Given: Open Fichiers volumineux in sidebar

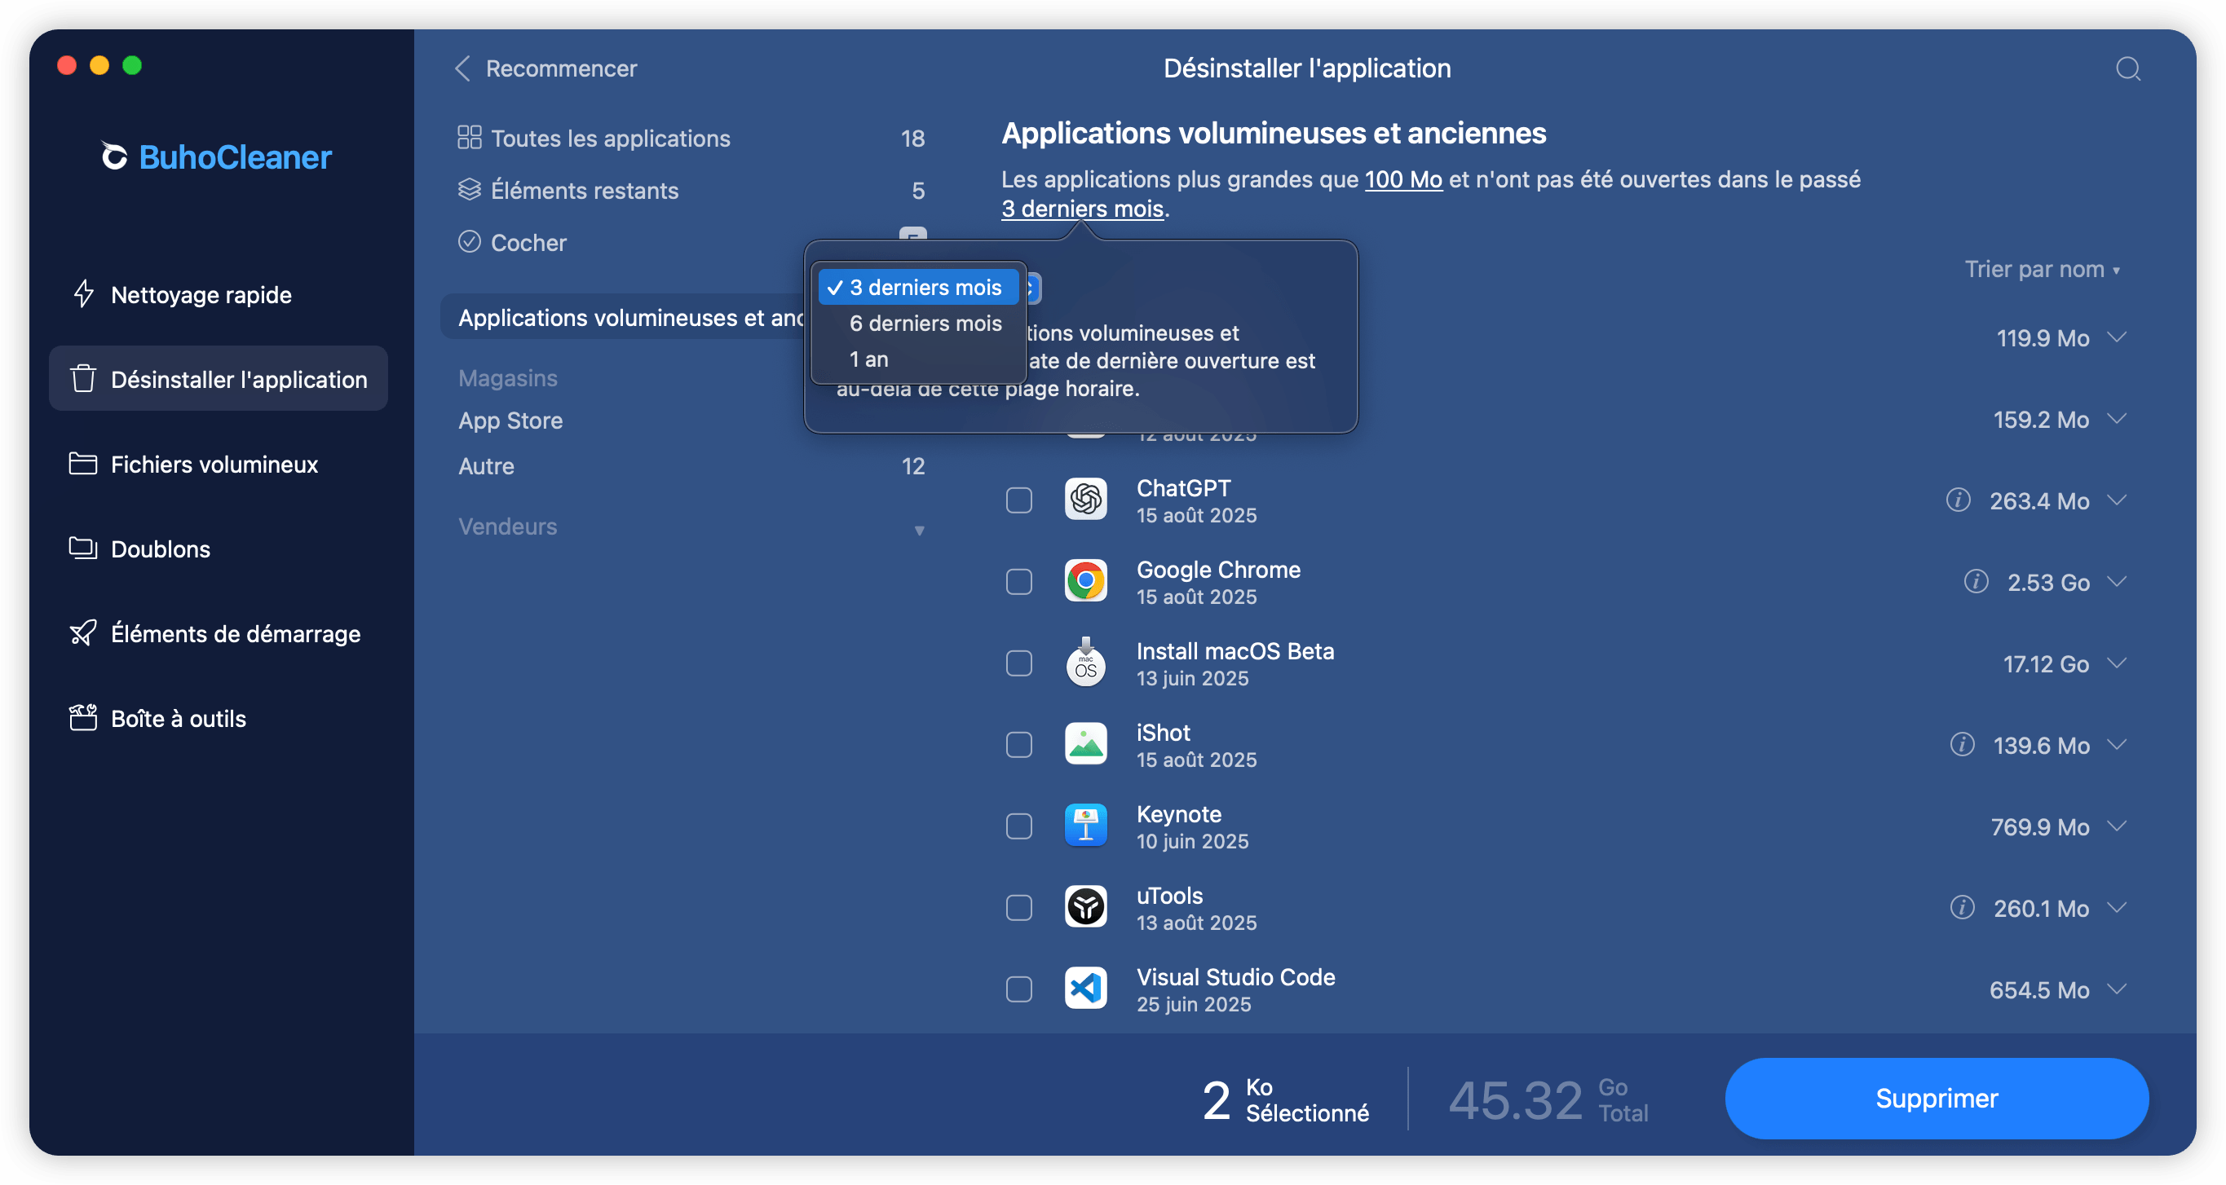Looking at the screenshot, I should pyautogui.click(x=218, y=464).
